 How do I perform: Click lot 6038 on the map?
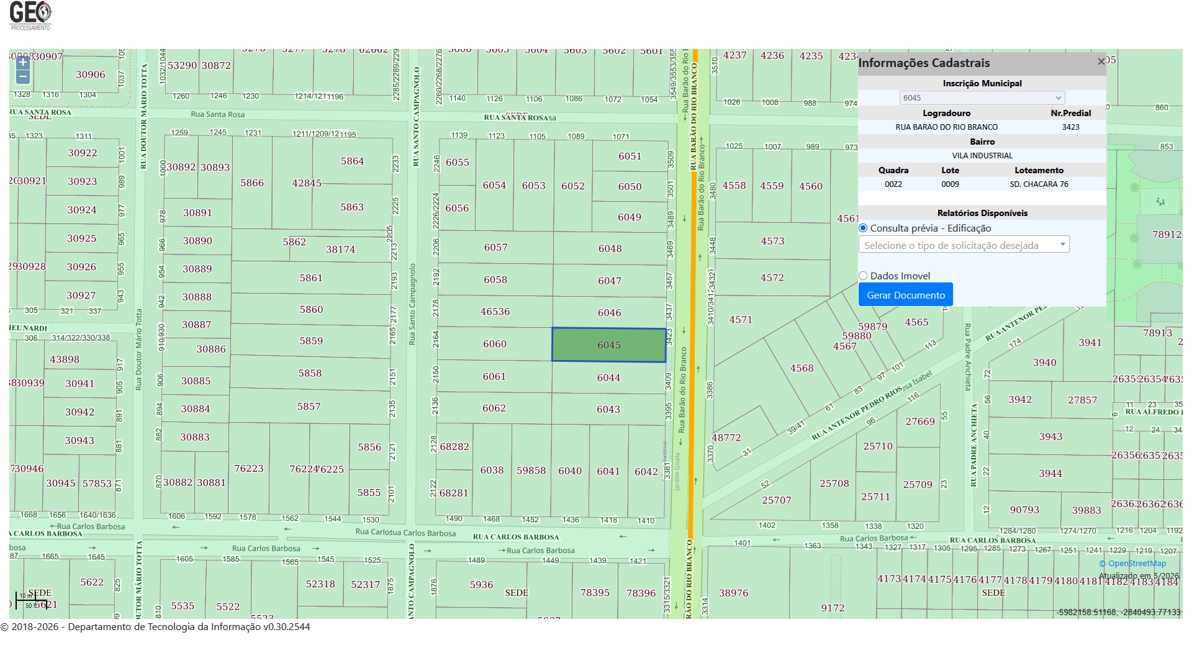point(492,470)
